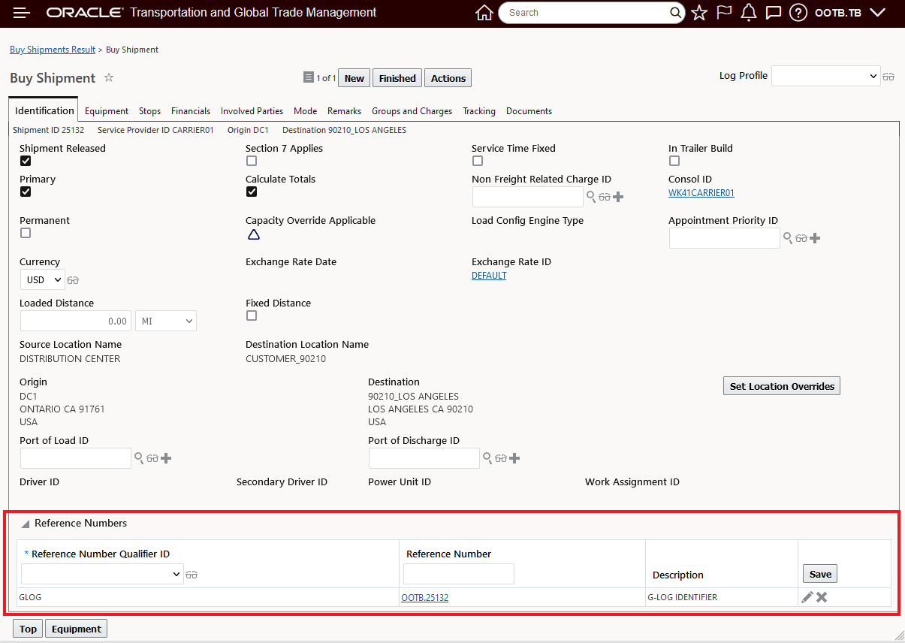Open Reference Number Qualifier ID dropdown
Screen dimensions: 905x643
pos(102,574)
